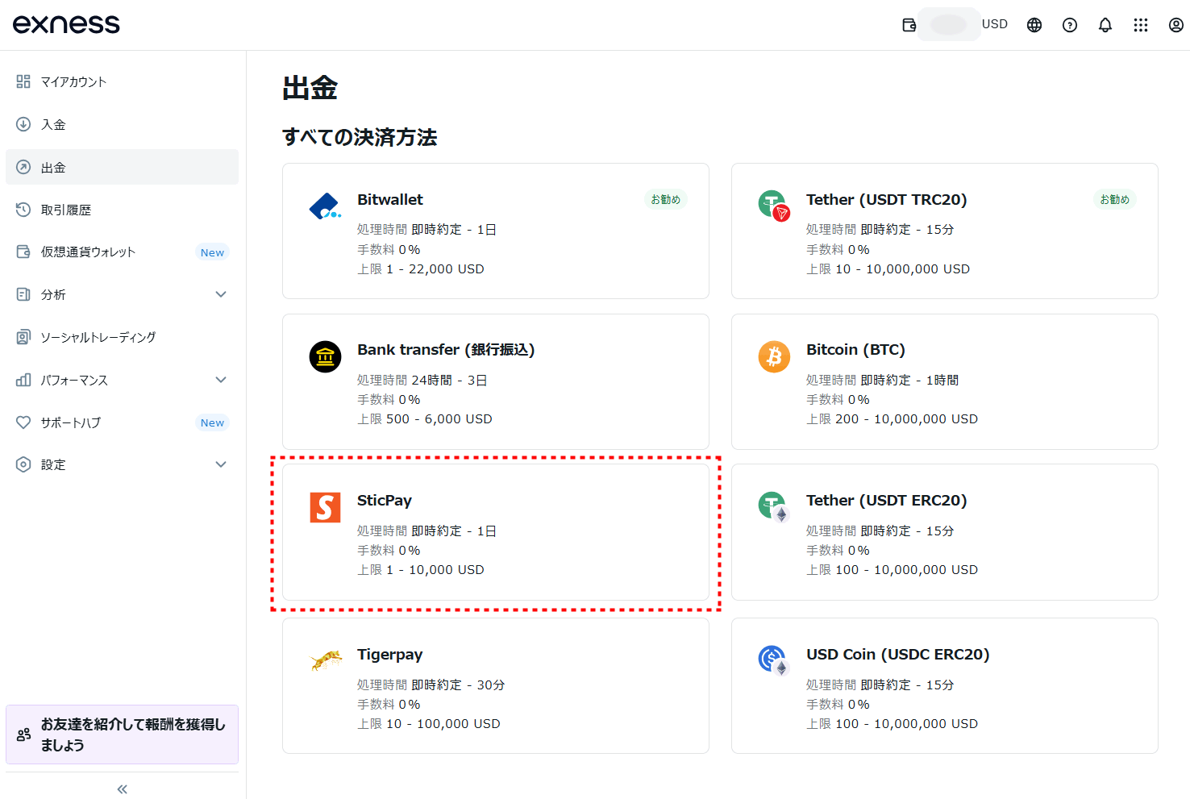This screenshot has height=799, width=1190.
Task: Click the お勧め badge on Tether TRC20
Action: click(1115, 199)
